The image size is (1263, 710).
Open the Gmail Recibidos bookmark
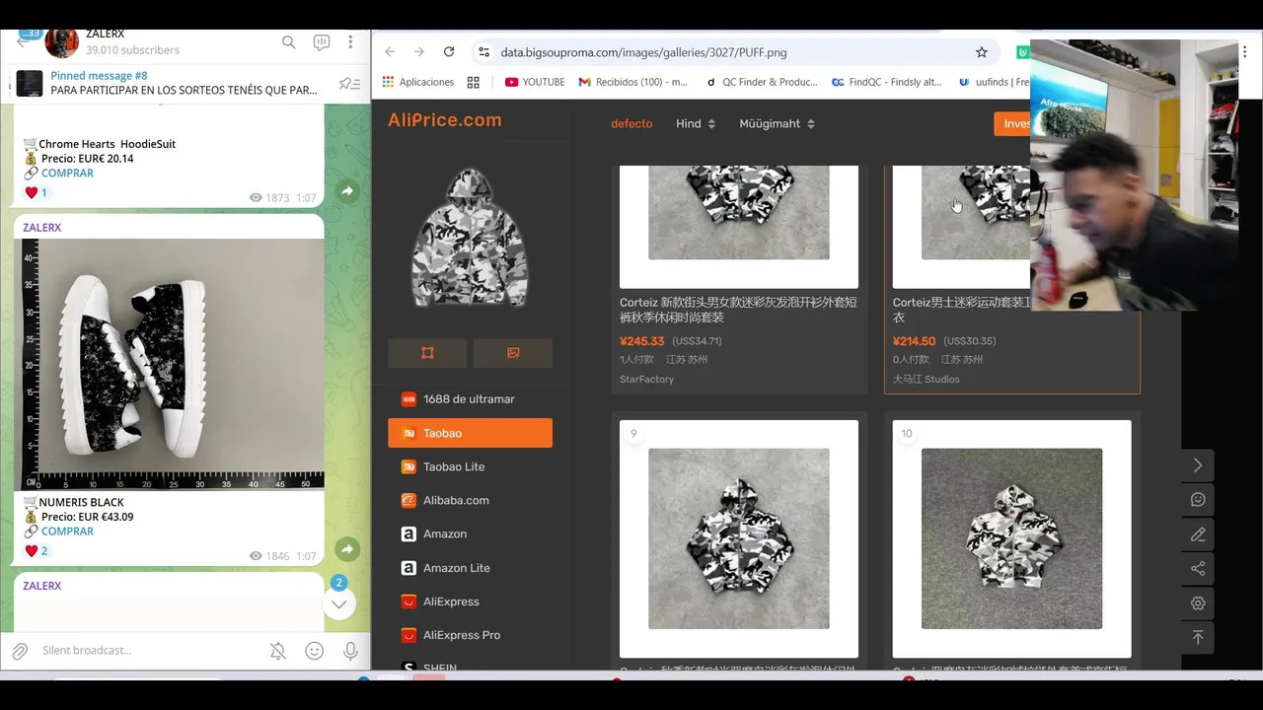point(632,82)
